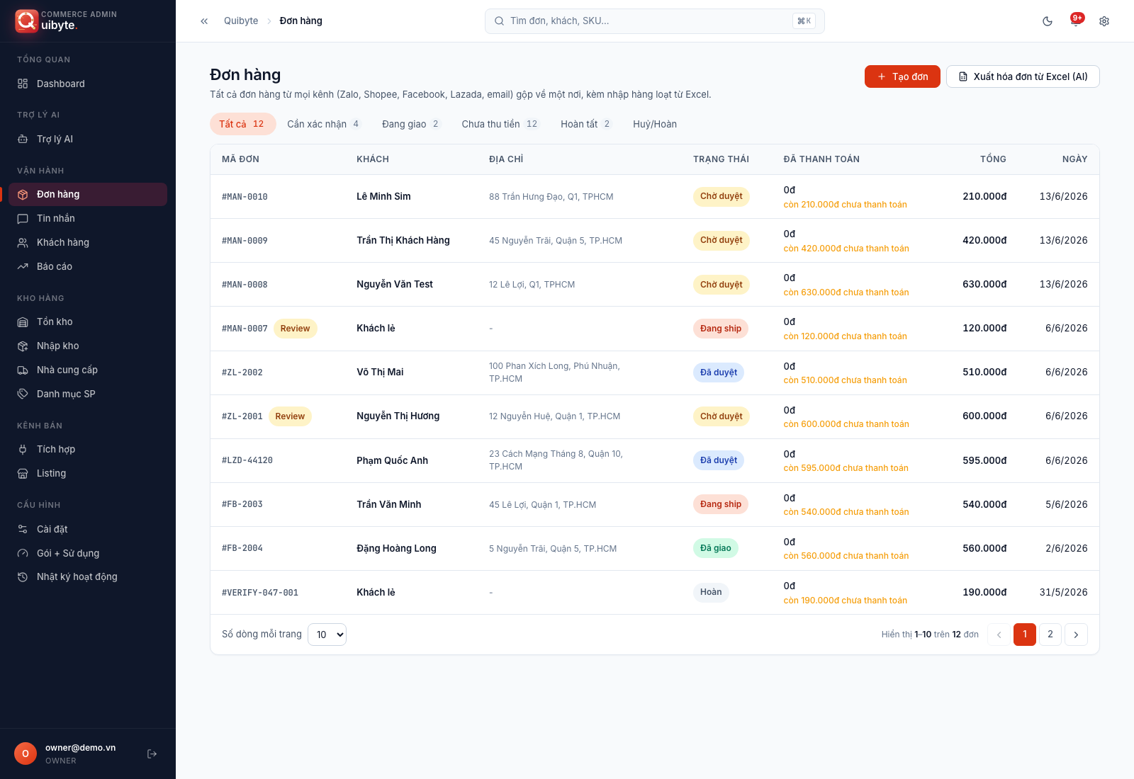This screenshot has height=779, width=1134.
Task: Click Hoàn status on #VERIFY-047-001
Action: pos(711,592)
